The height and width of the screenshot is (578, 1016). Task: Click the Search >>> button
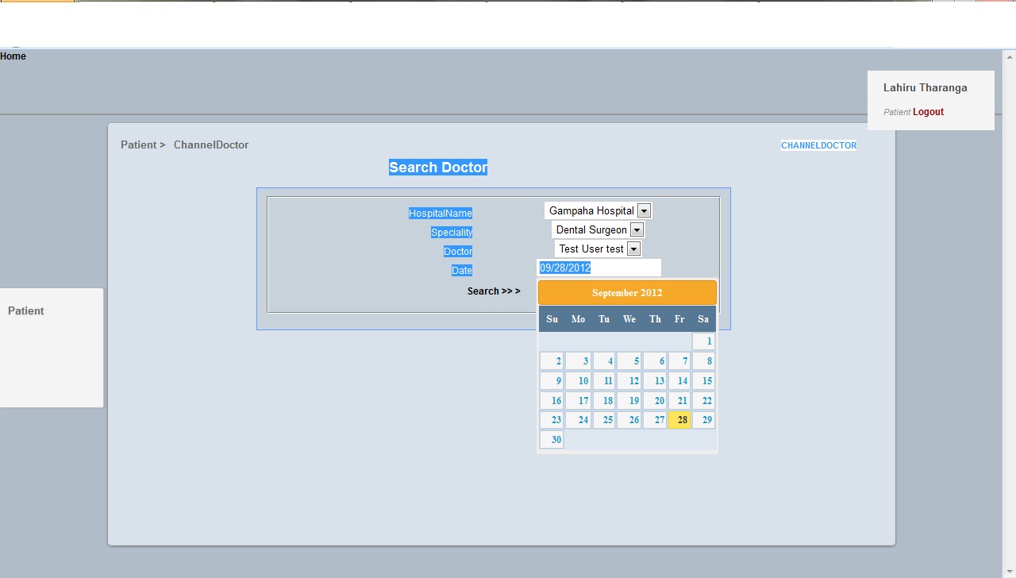[x=494, y=291]
